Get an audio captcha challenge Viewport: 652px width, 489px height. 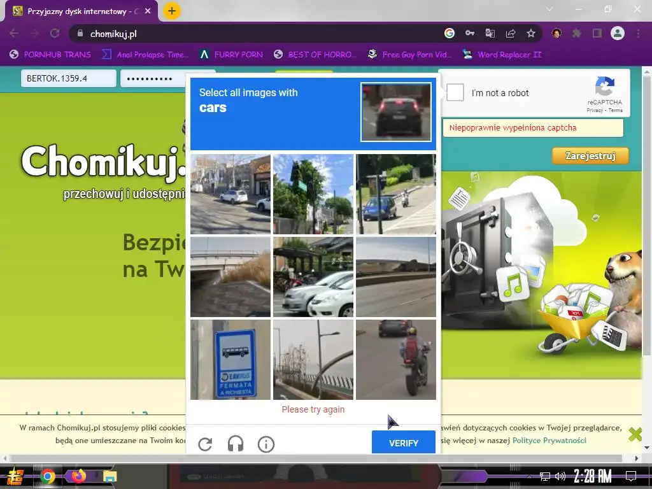pos(236,444)
